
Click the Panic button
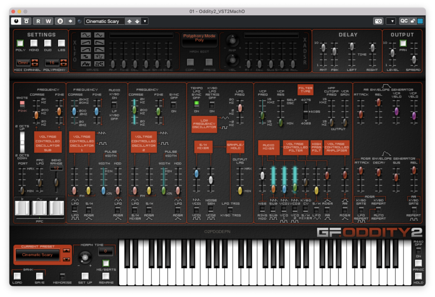pyautogui.click(x=418, y=263)
